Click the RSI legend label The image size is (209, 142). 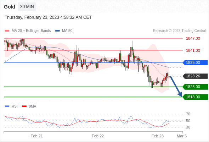[15, 106]
